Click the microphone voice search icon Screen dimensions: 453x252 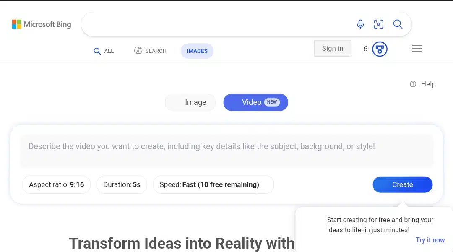(x=360, y=24)
